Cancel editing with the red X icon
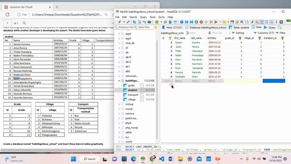Image resolution: width=291 pixels, height=164 pixels. [x=211, y=22]
